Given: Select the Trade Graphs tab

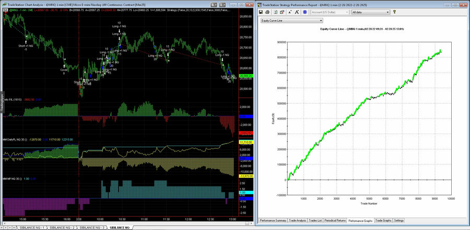Looking at the screenshot, I should 383,221.
